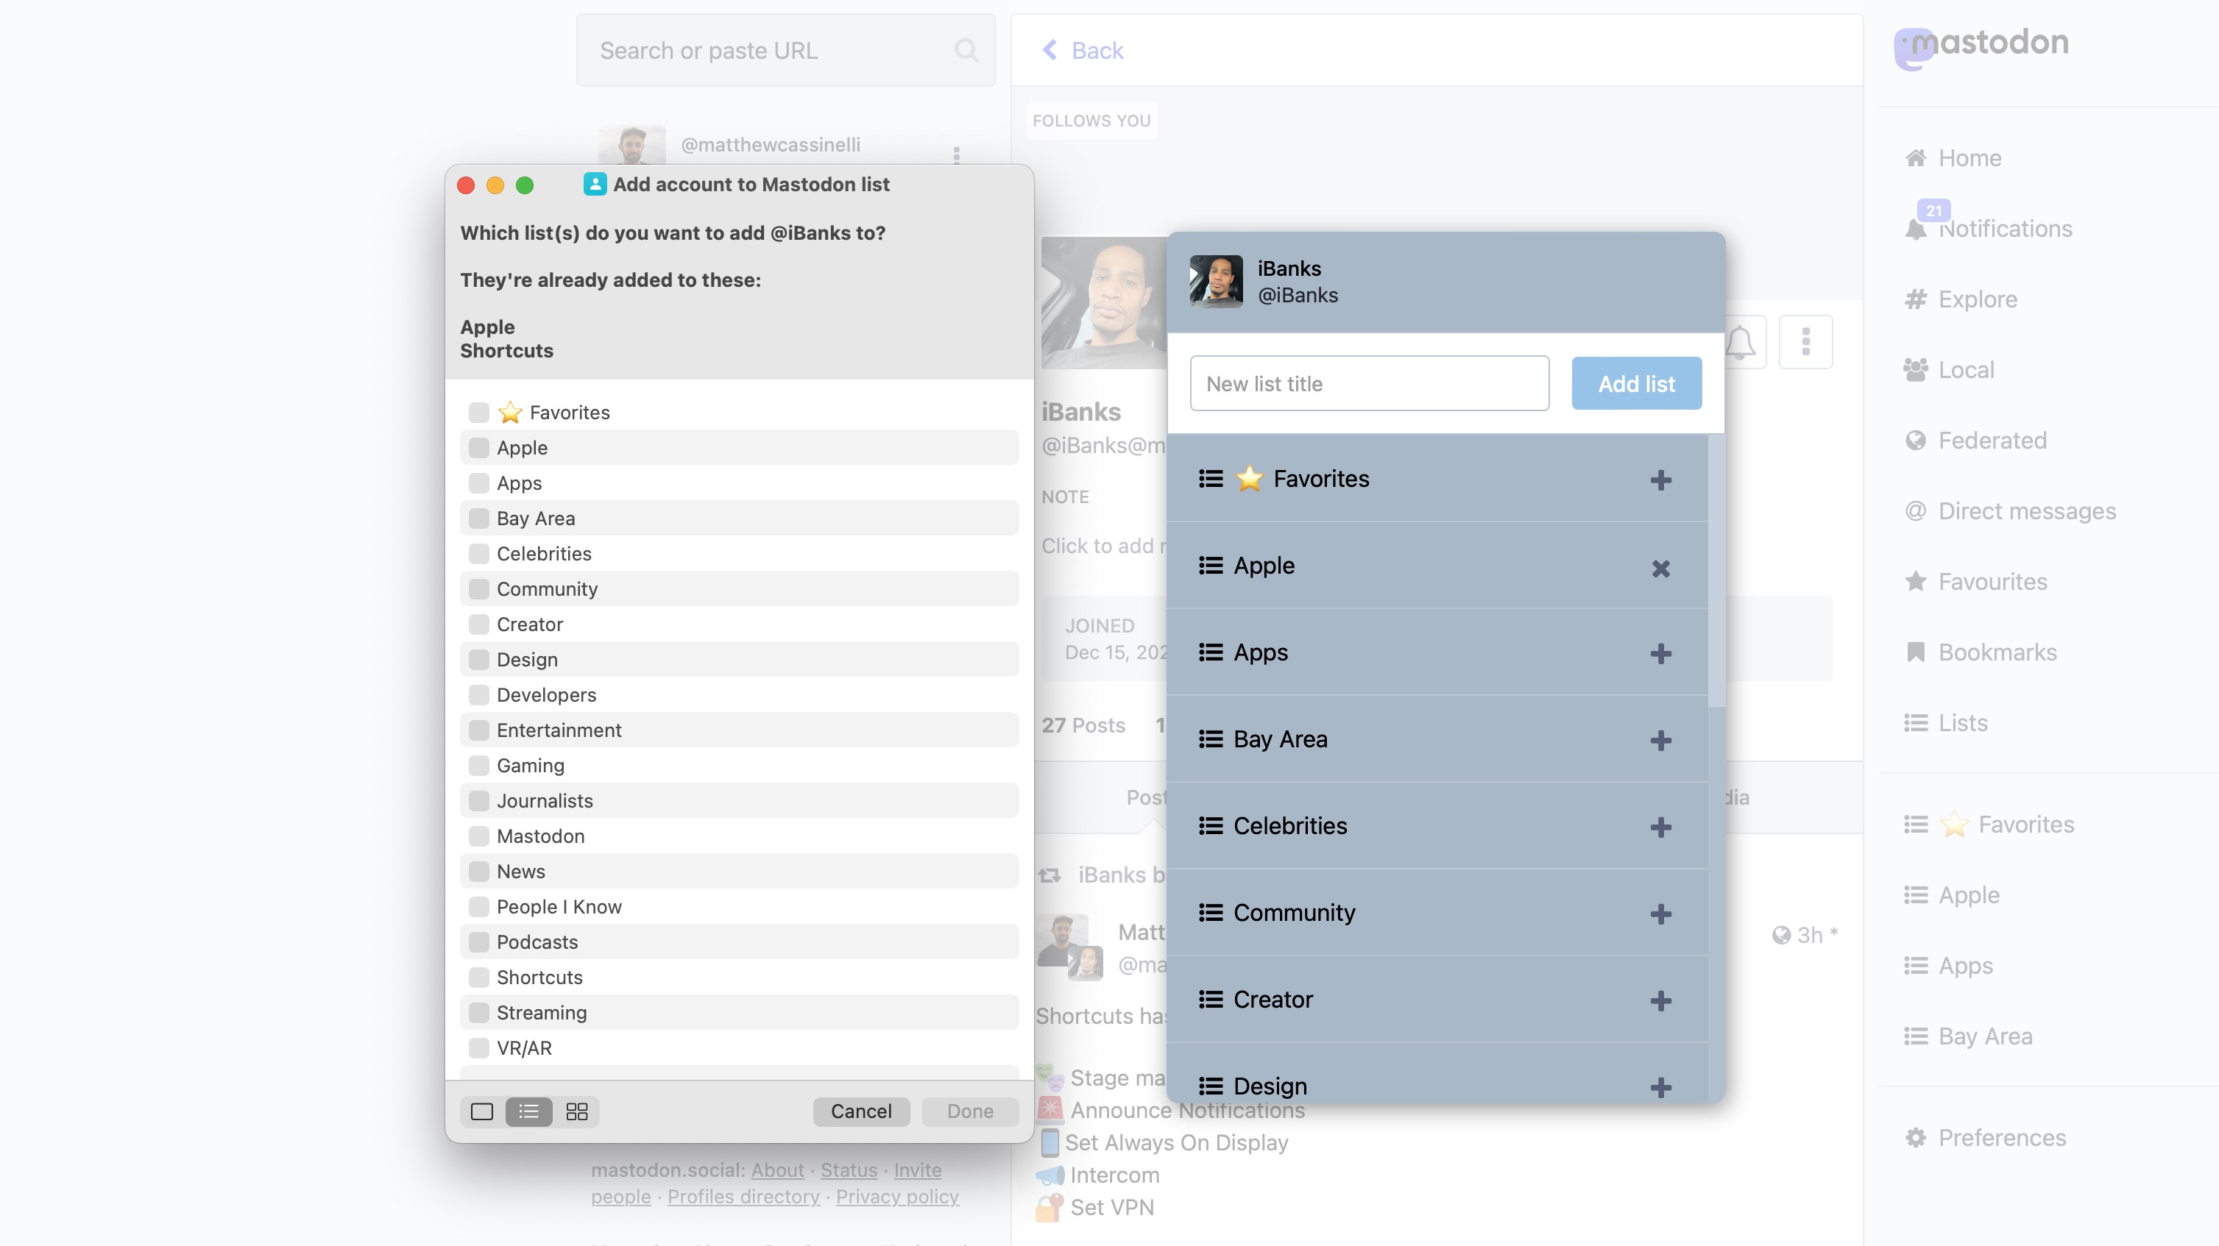Click the Home icon in the sidebar
The image size is (2219, 1246).
coord(1916,158)
